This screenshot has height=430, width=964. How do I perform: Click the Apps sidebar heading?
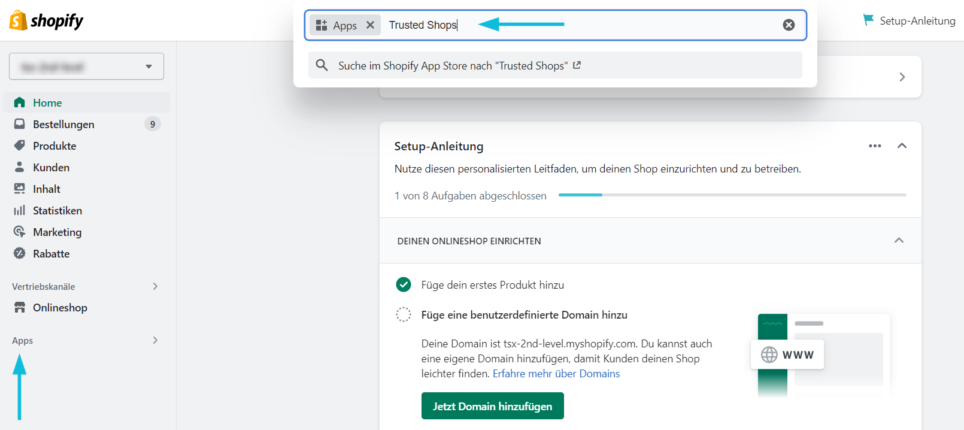(23, 340)
